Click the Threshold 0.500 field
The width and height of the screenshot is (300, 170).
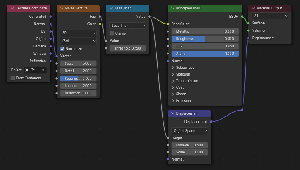[128, 48]
